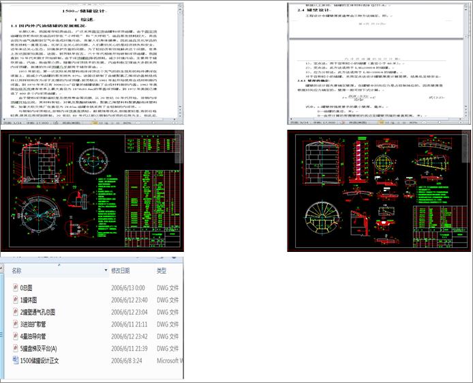Select the file named 1罐体图
473x383 pixels.
29,300
